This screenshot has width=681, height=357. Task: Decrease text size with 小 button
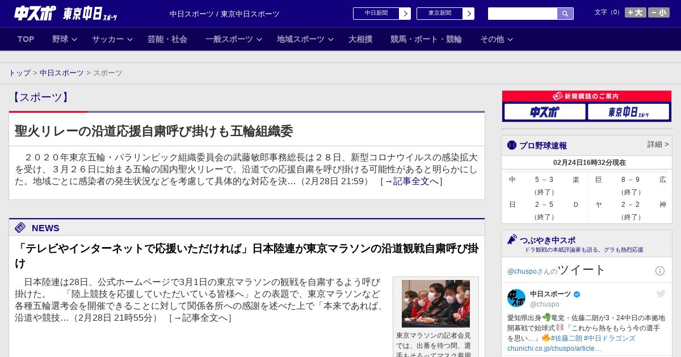[x=659, y=12]
